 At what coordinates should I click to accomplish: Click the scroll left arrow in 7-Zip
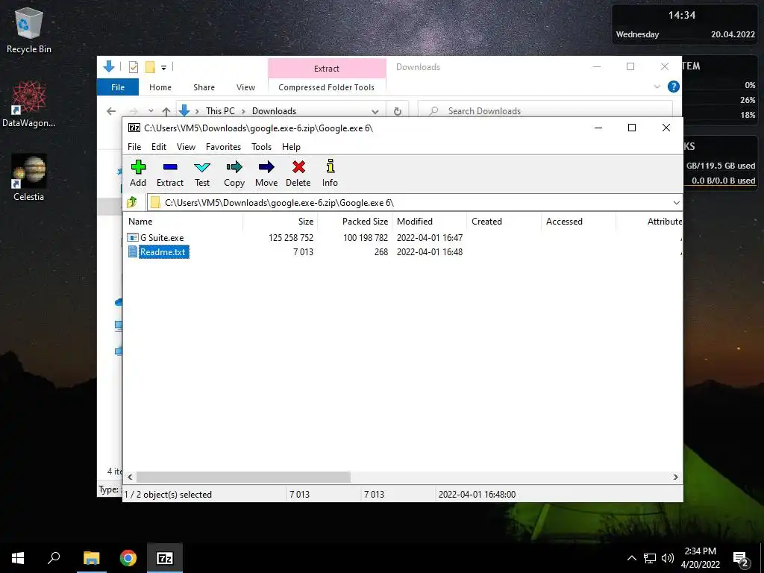click(x=130, y=477)
